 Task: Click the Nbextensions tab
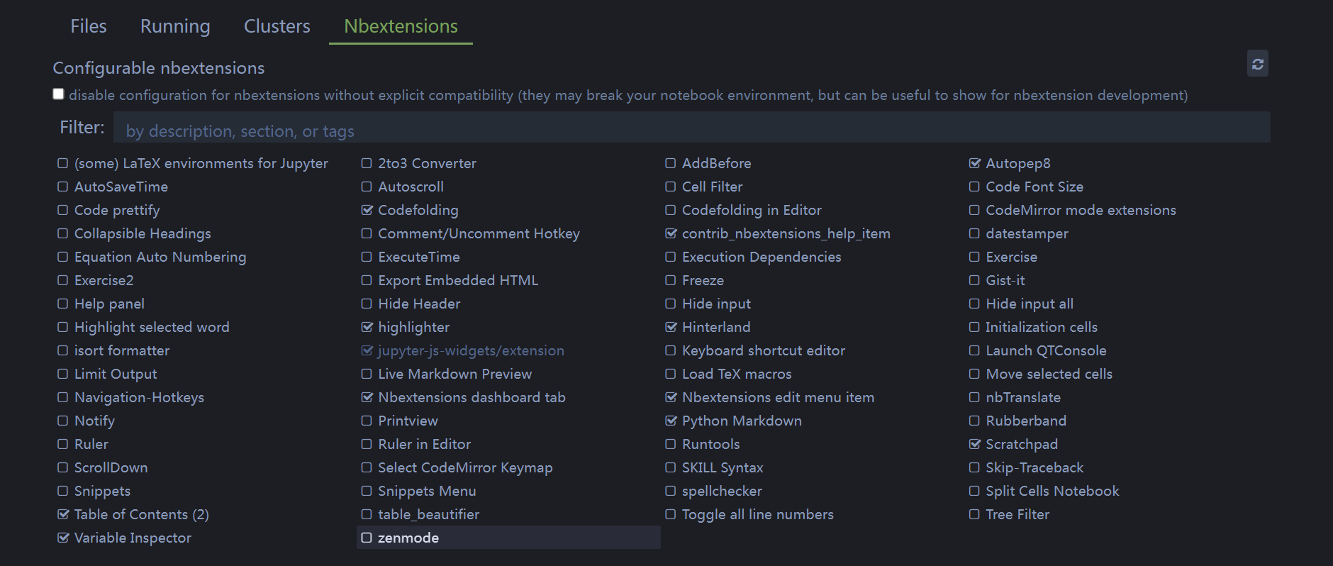point(401,26)
